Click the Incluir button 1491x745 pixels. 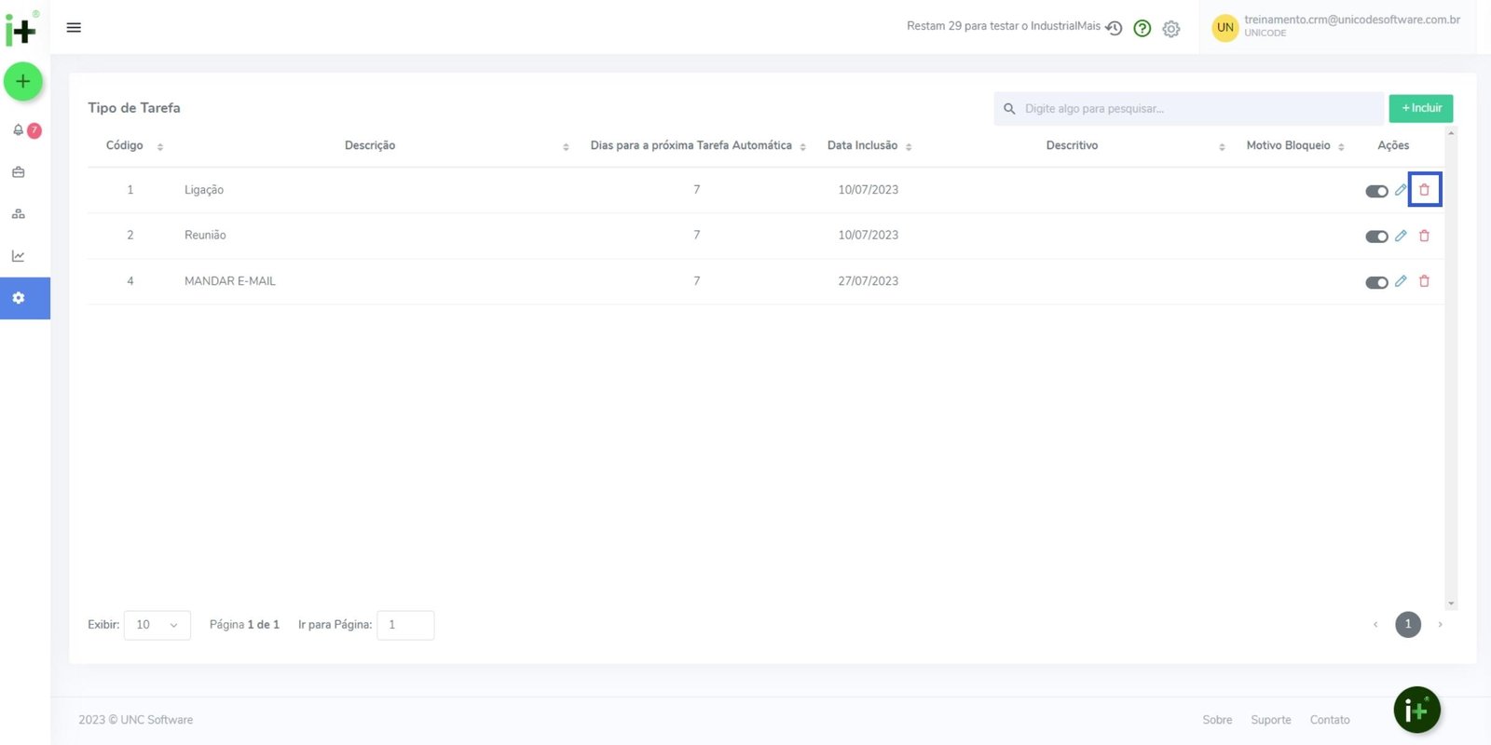[1420, 108]
